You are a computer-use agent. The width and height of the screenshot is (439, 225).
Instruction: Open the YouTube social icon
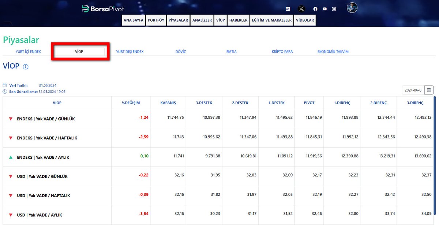[x=324, y=9]
